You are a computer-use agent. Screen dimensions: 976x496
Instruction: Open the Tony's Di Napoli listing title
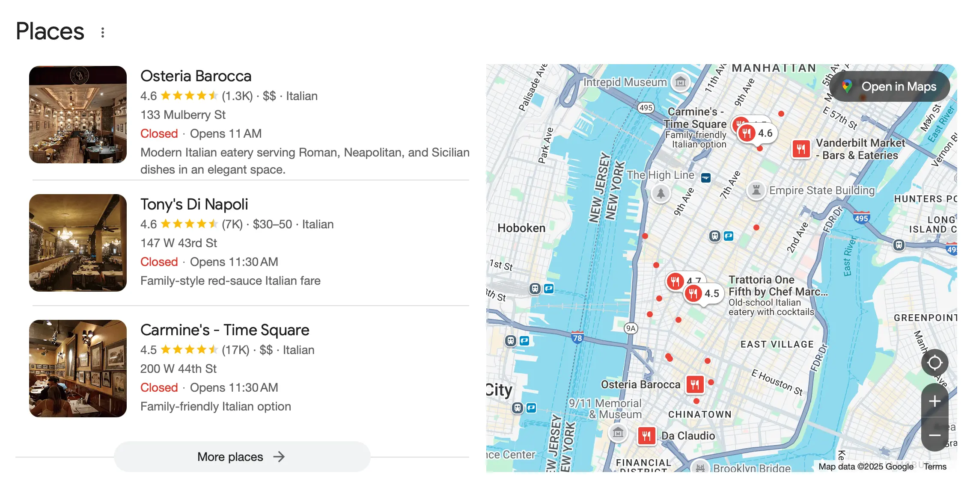(x=194, y=204)
